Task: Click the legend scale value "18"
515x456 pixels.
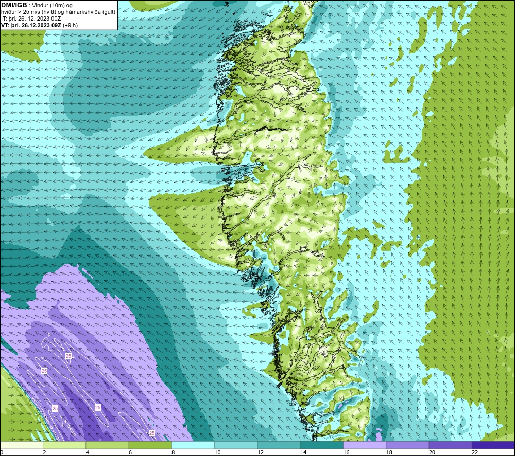Action: [x=389, y=453]
